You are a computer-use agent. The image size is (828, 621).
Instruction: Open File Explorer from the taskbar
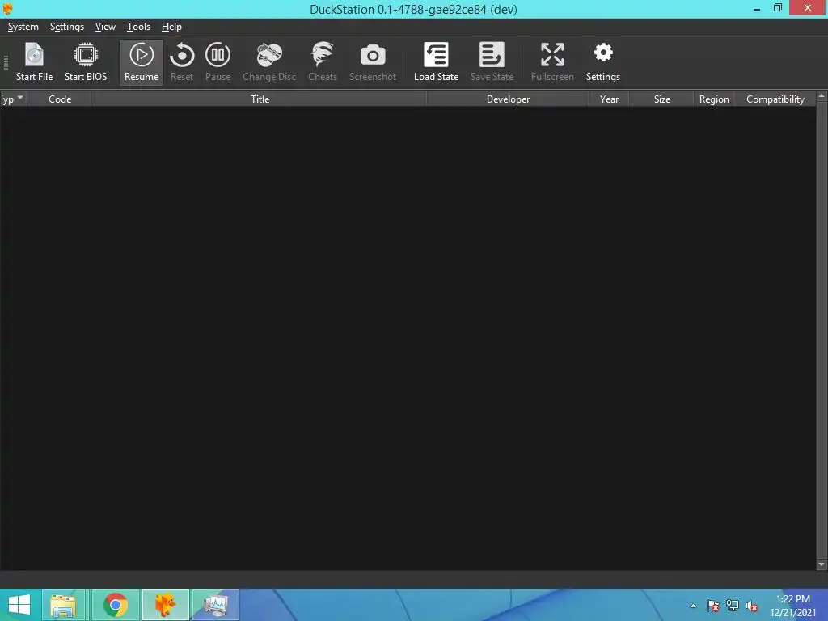coord(63,605)
